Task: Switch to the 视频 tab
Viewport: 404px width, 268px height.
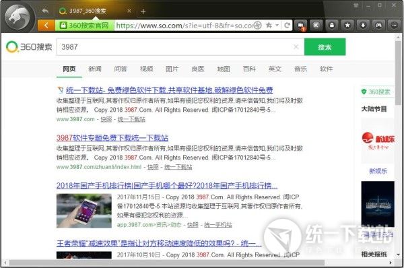Action: (x=146, y=69)
